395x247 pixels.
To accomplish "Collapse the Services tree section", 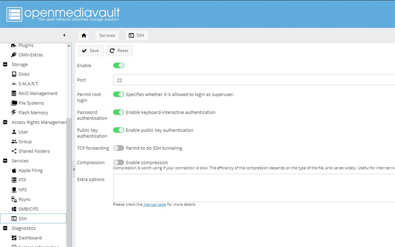I will [5, 161].
